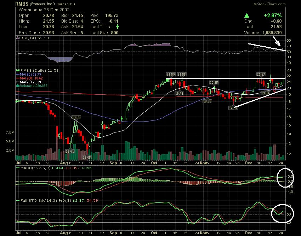
Task: Click the 'MA(50) 19.79' legend entry
Action: pyautogui.click(x=30, y=74)
